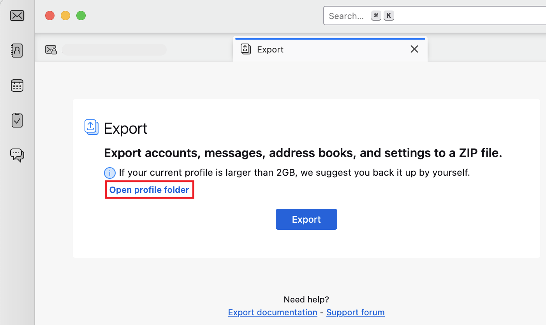546x325 pixels.
Task: Click the Export icon beside page heading
Action: click(92, 128)
